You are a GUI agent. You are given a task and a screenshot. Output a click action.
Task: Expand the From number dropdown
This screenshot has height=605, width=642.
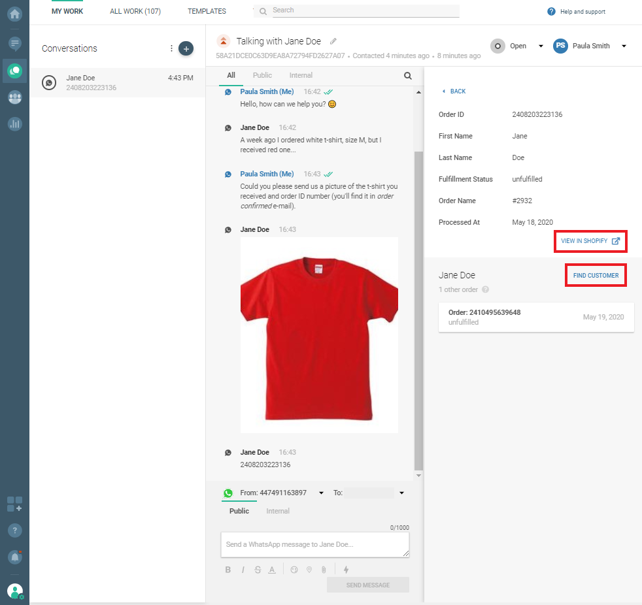321,493
